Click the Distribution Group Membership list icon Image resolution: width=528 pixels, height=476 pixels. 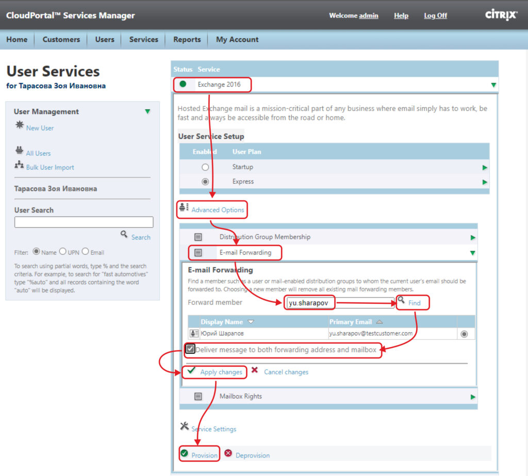tap(198, 237)
